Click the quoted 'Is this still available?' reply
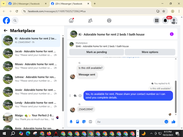The image size is (183, 137). [160, 88]
